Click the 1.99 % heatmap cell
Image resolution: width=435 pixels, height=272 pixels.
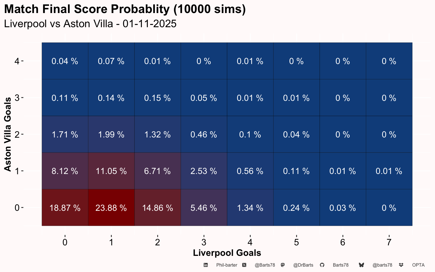click(x=111, y=134)
